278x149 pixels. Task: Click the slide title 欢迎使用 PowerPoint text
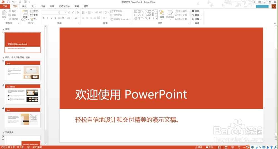coord(131,94)
